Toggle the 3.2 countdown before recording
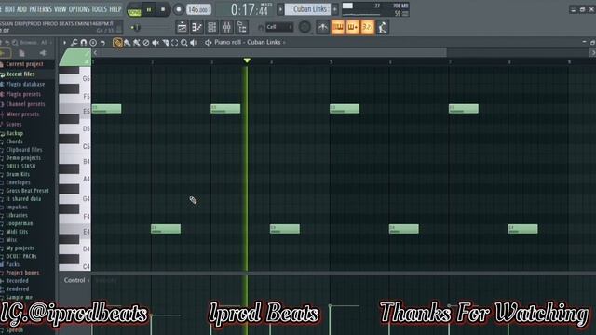This screenshot has width=596, height=335. (368, 27)
